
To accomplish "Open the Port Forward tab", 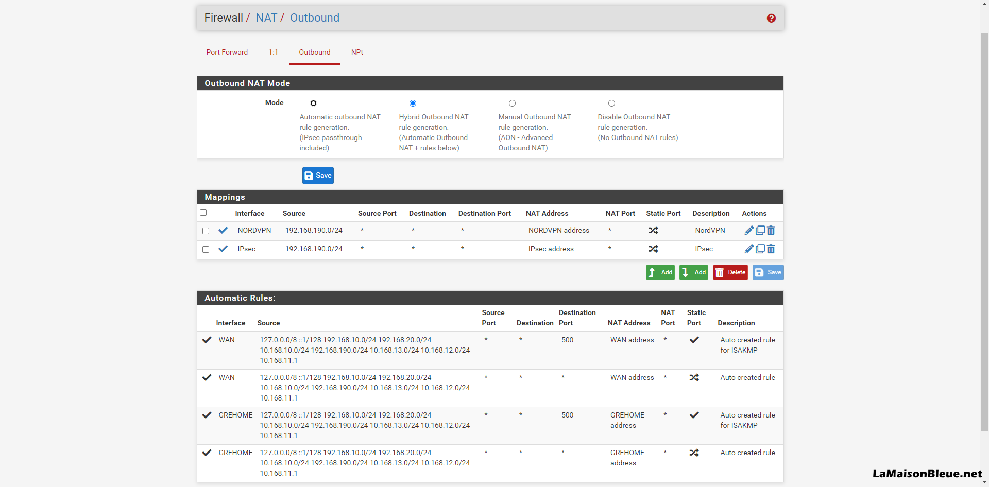I will point(227,52).
